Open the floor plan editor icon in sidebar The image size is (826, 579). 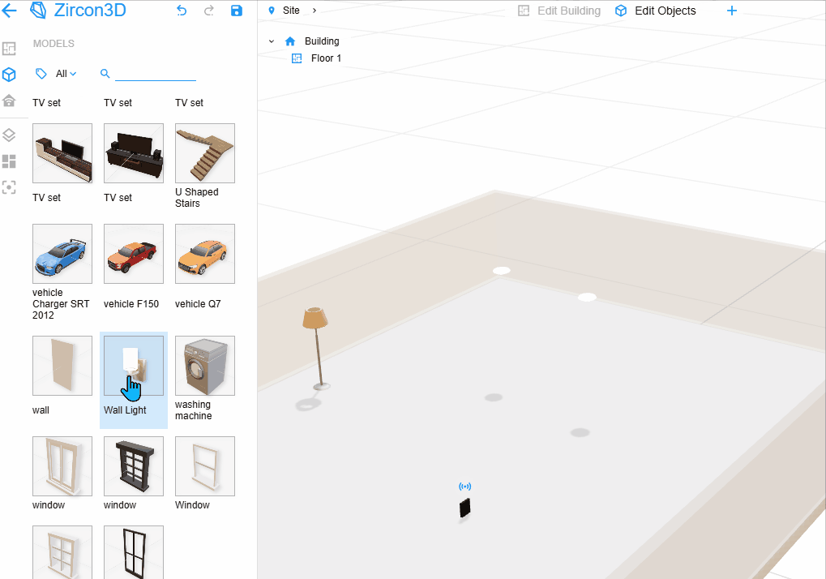[x=11, y=49]
